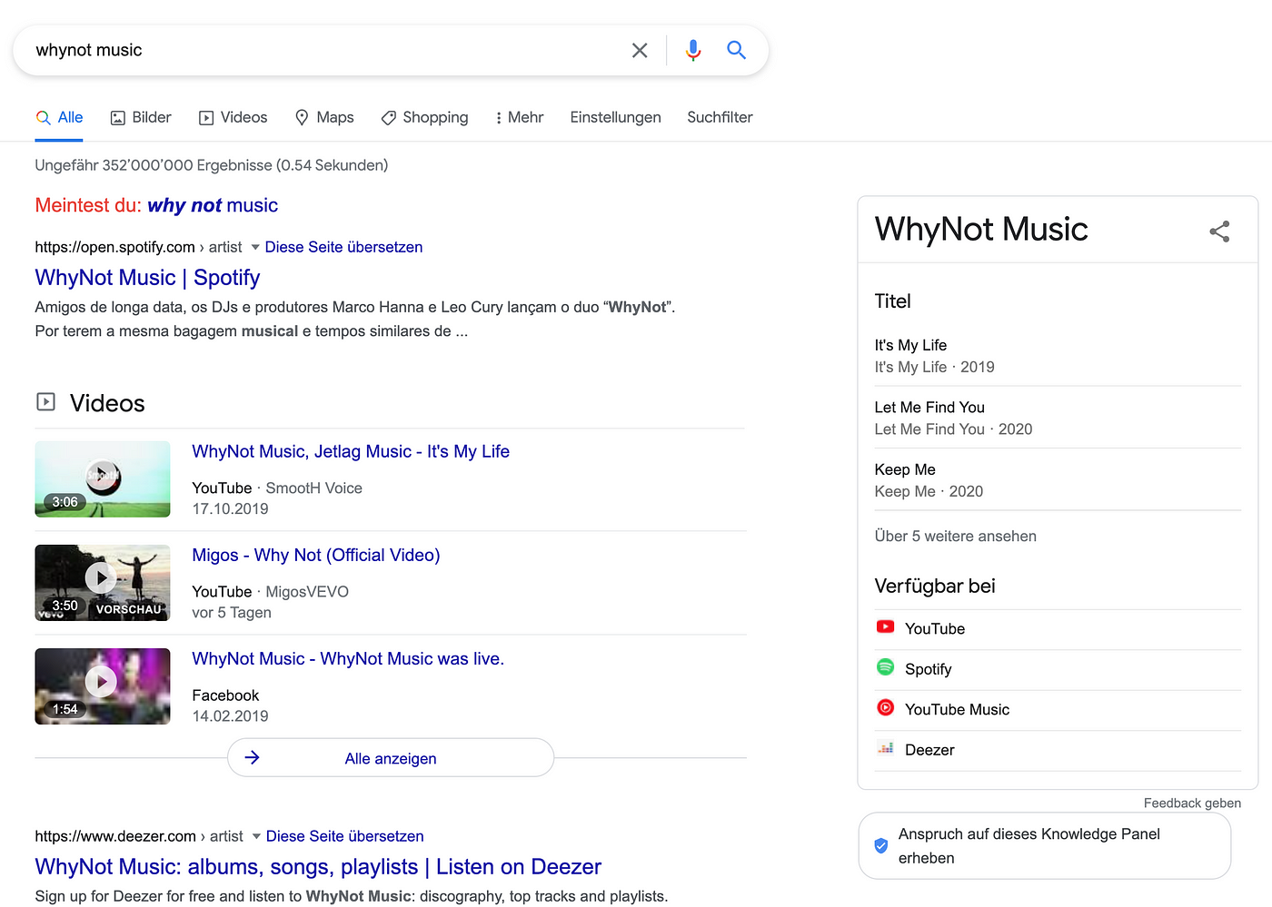The width and height of the screenshot is (1272, 907).
Task: Submit search with the magnifier icon
Action: click(x=736, y=50)
